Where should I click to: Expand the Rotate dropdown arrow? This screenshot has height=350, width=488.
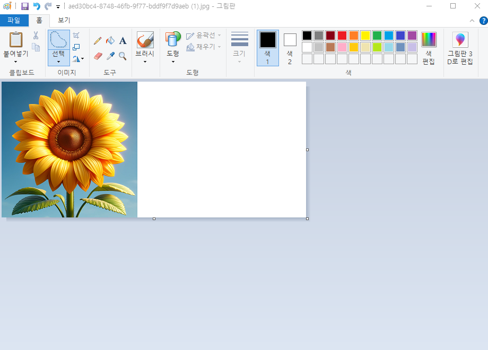82,58
